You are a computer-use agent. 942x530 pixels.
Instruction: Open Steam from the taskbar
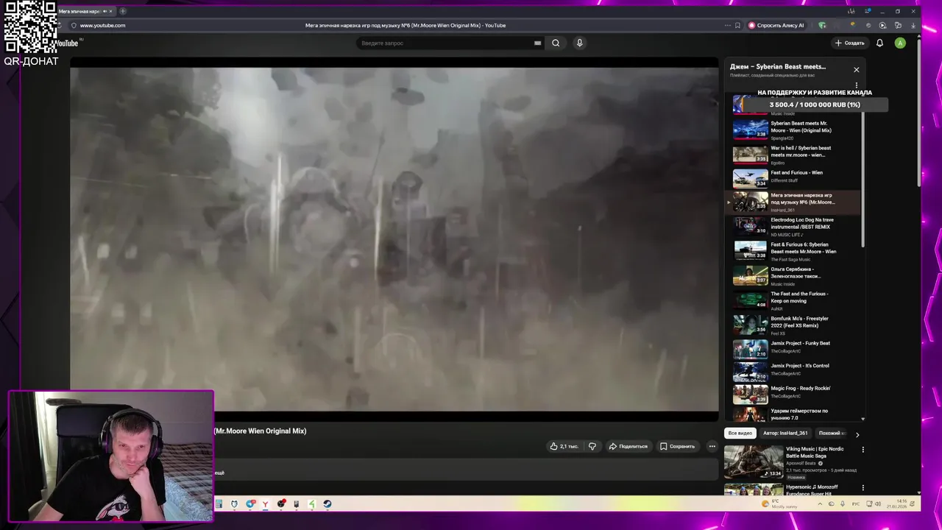coord(327,504)
